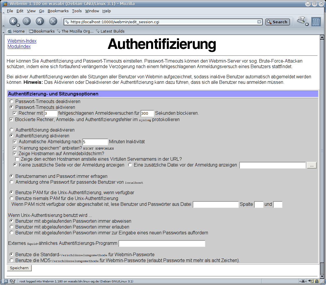Viewport: 326px width, 285px height.
Task: Open the Tools menu
Action: click(x=77, y=11)
